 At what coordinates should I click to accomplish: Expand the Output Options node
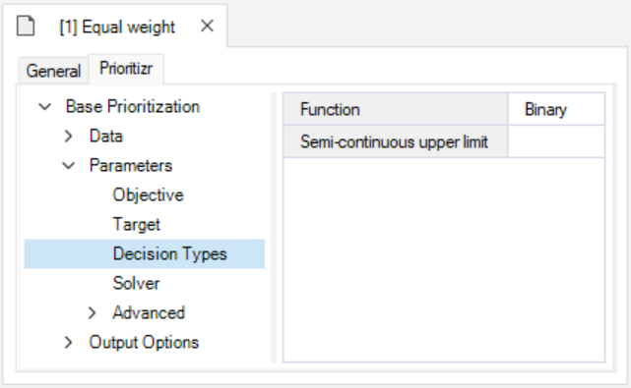[x=68, y=342]
